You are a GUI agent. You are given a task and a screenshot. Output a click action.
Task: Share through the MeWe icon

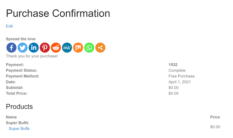tap(67, 48)
